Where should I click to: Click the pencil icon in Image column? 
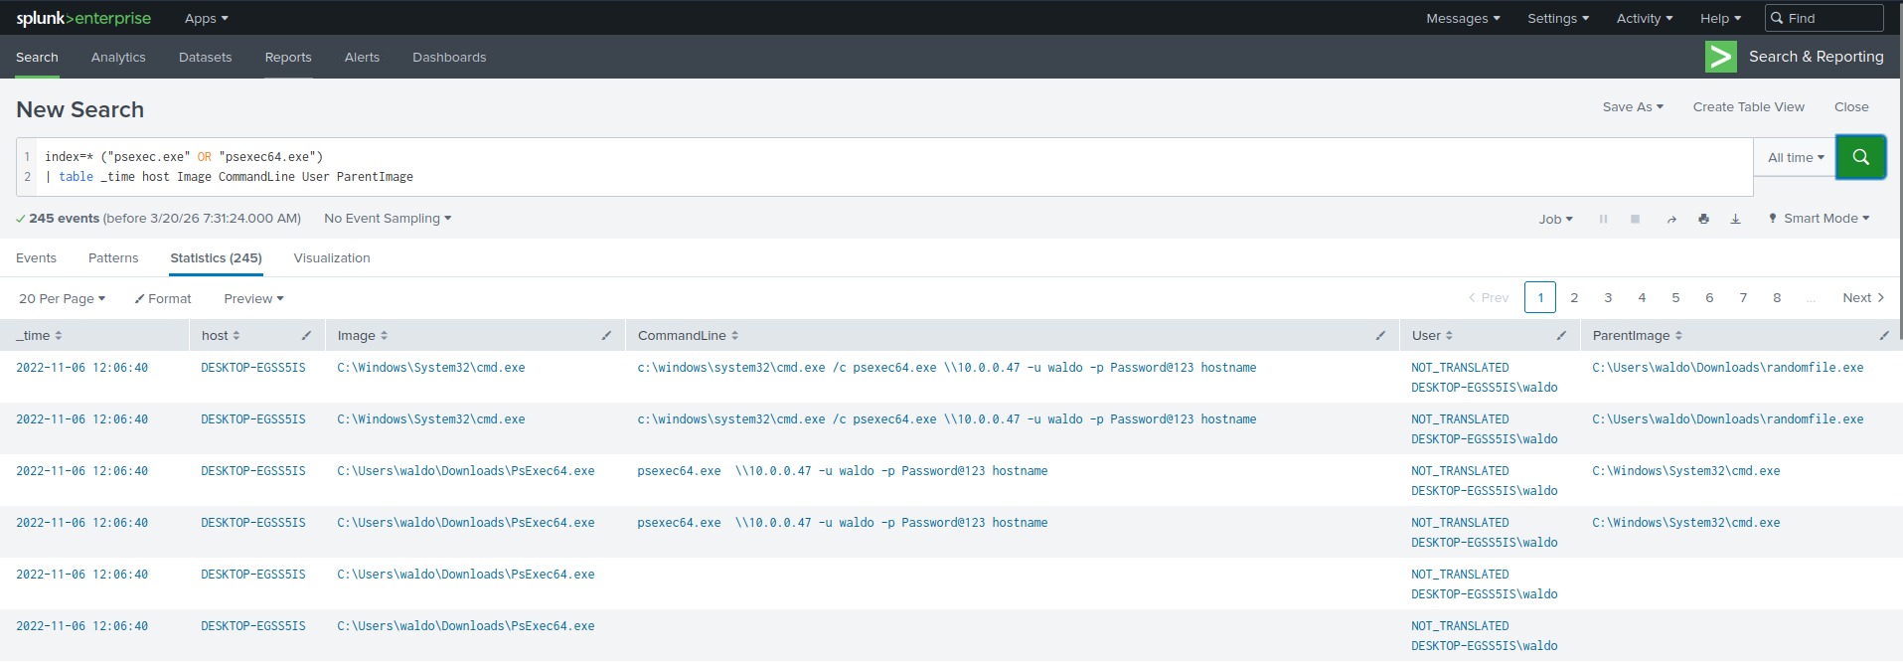pos(606,336)
